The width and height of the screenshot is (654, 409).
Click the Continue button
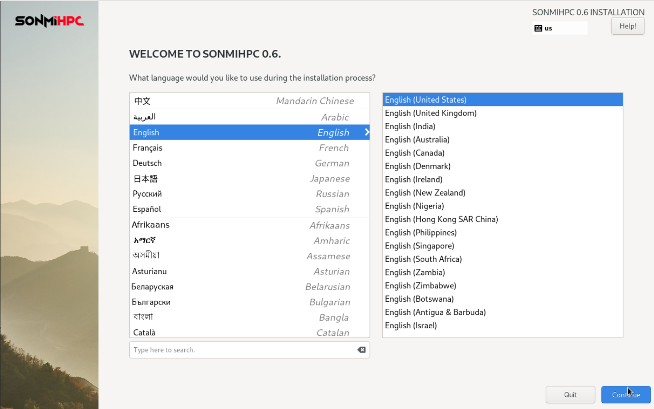[x=626, y=395]
